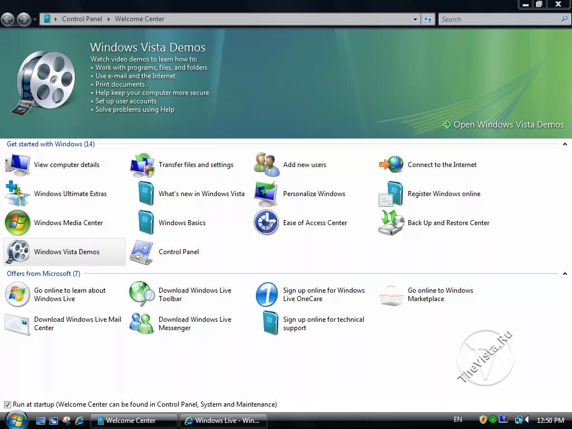Click Offers from Microsoft header

[x=44, y=274]
